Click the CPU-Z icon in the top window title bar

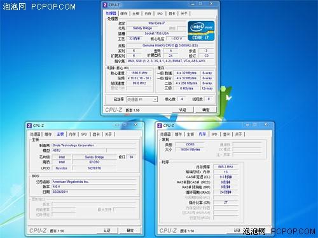tap(105, 4)
